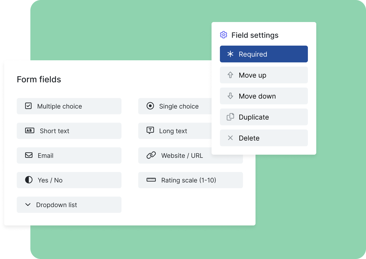Click the half-circle icon on Yes / No
Screen dimensions: 366x259
click(29, 180)
